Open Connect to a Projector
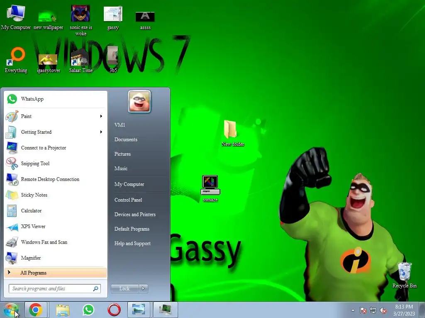Image resolution: width=425 pixels, height=318 pixels. coord(55,148)
